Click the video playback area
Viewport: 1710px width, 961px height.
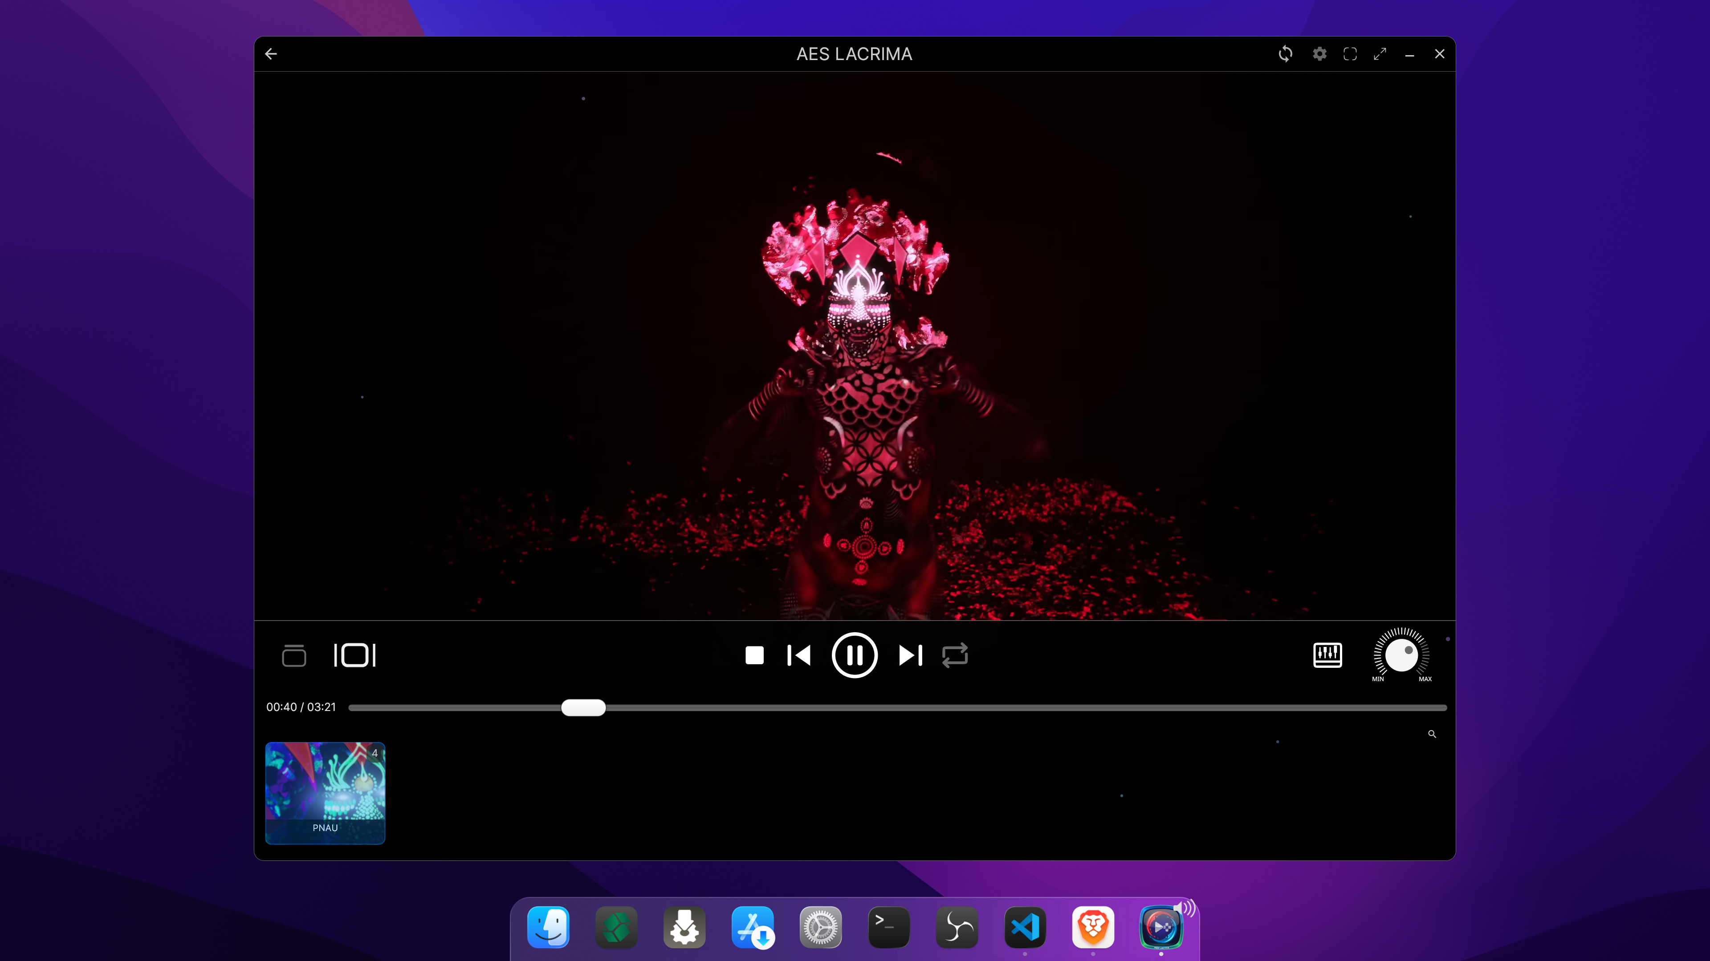[855, 346]
